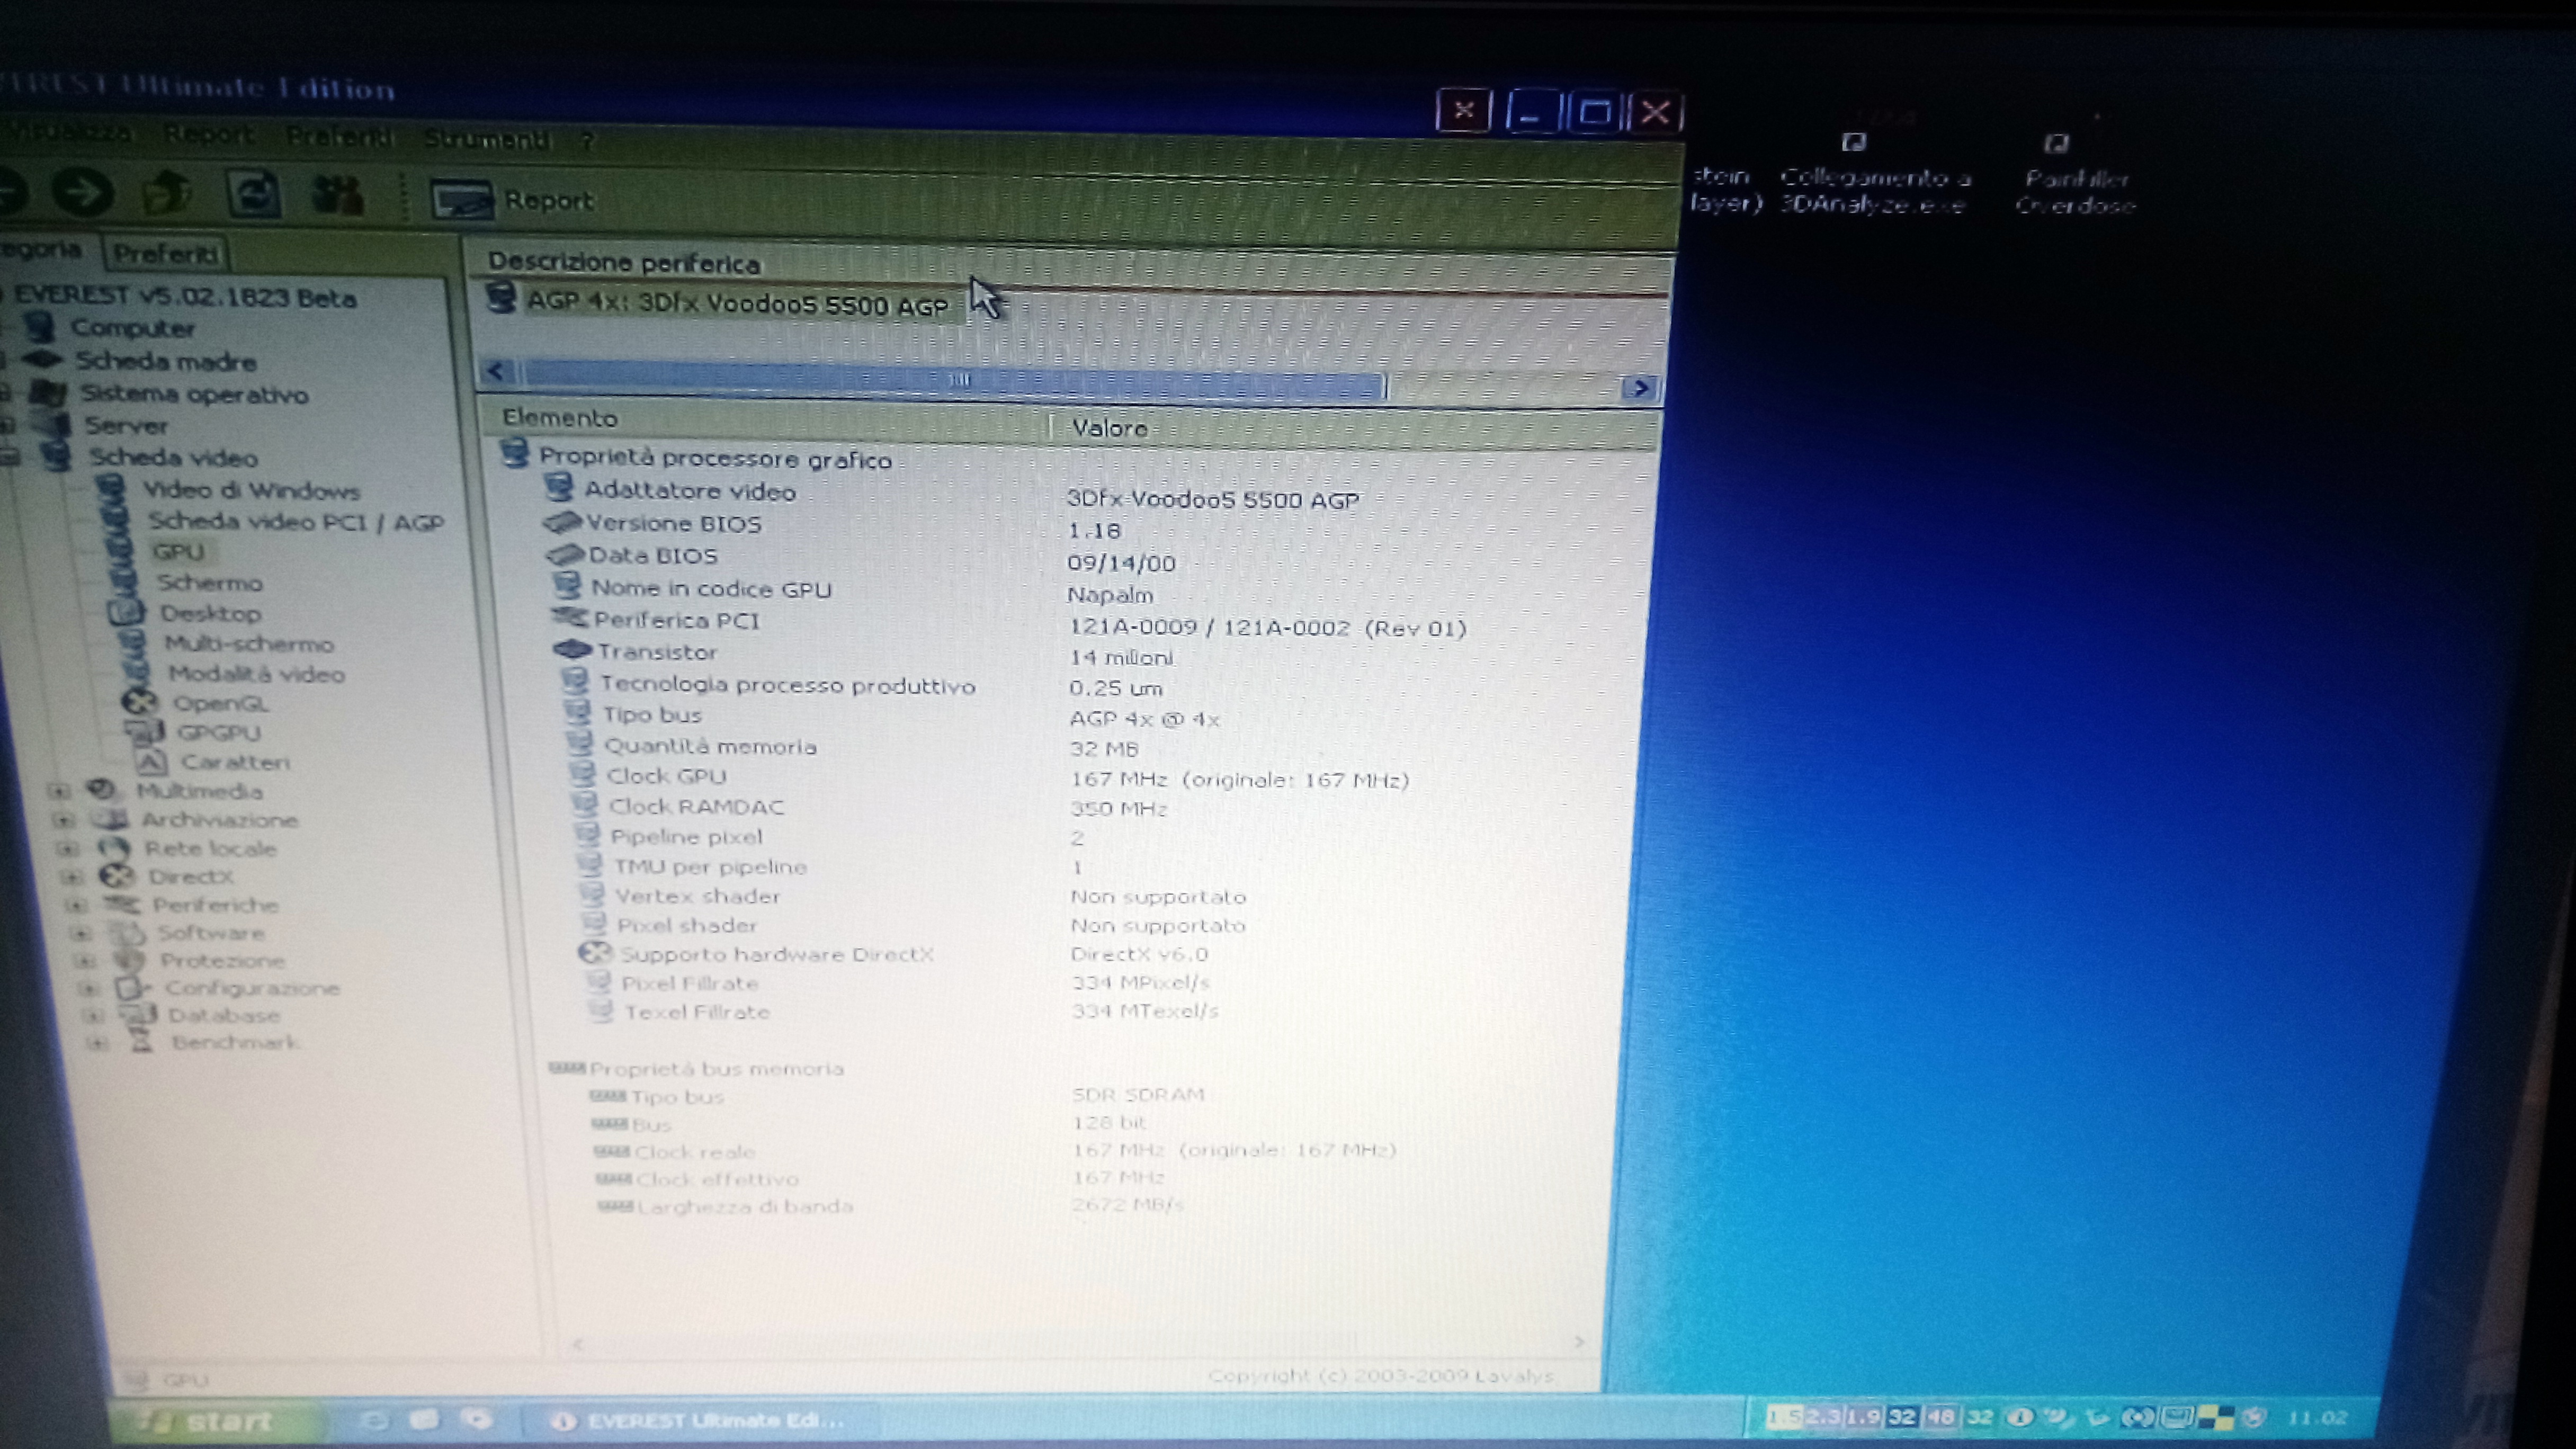
Task: Expand the Rete locale tree node
Action: click(x=67, y=848)
